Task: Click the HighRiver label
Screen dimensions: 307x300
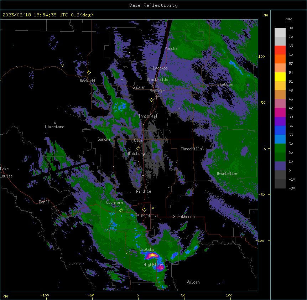Action: 153,265
